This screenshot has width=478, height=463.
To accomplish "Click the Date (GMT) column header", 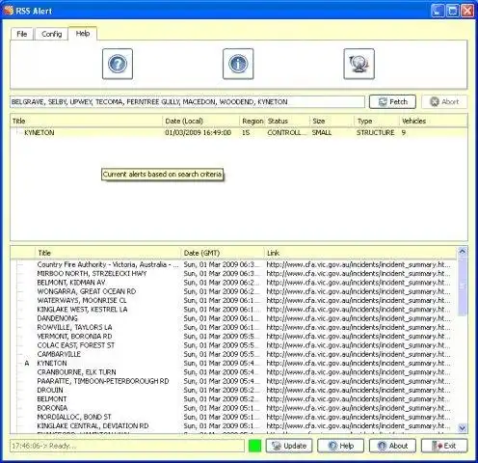I will (x=223, y=253).
